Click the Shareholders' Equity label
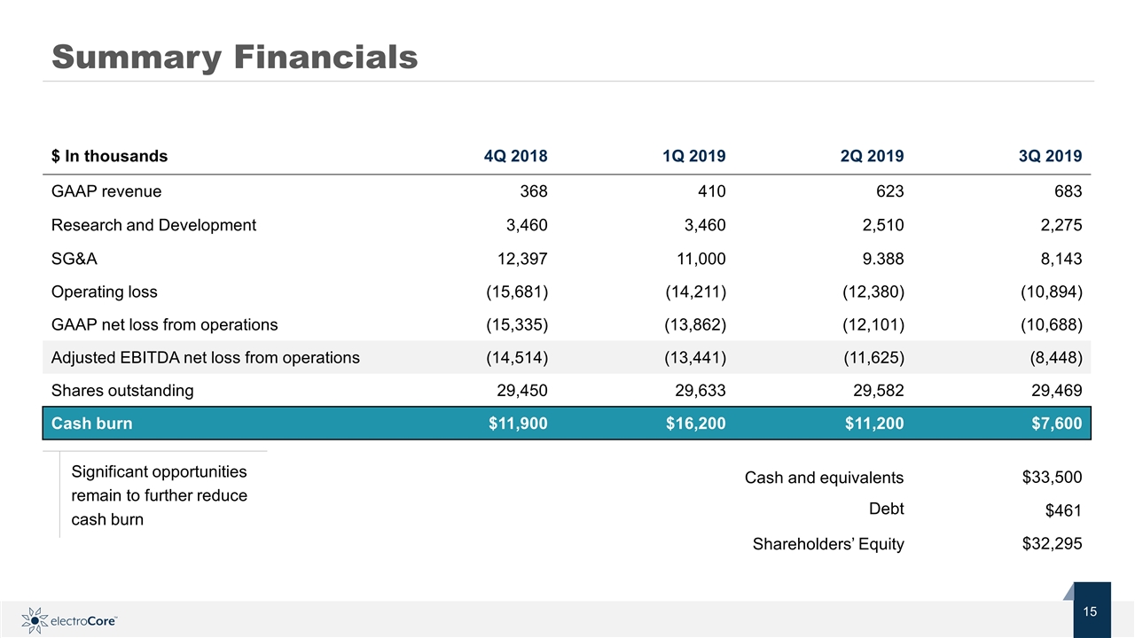The height and width of the screenshot is (638, 1135). [x=828, y=544]
